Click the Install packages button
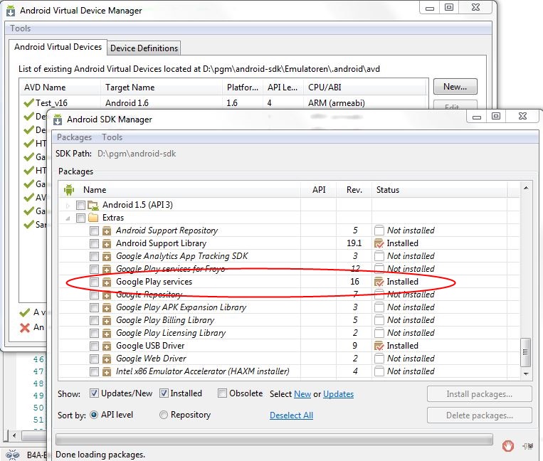The width and height of the screenshot is (543, 461). [x=479, y=394]
